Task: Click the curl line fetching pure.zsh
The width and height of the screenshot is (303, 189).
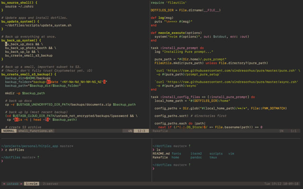Action: pyautogui.click(x=227, y=70)
